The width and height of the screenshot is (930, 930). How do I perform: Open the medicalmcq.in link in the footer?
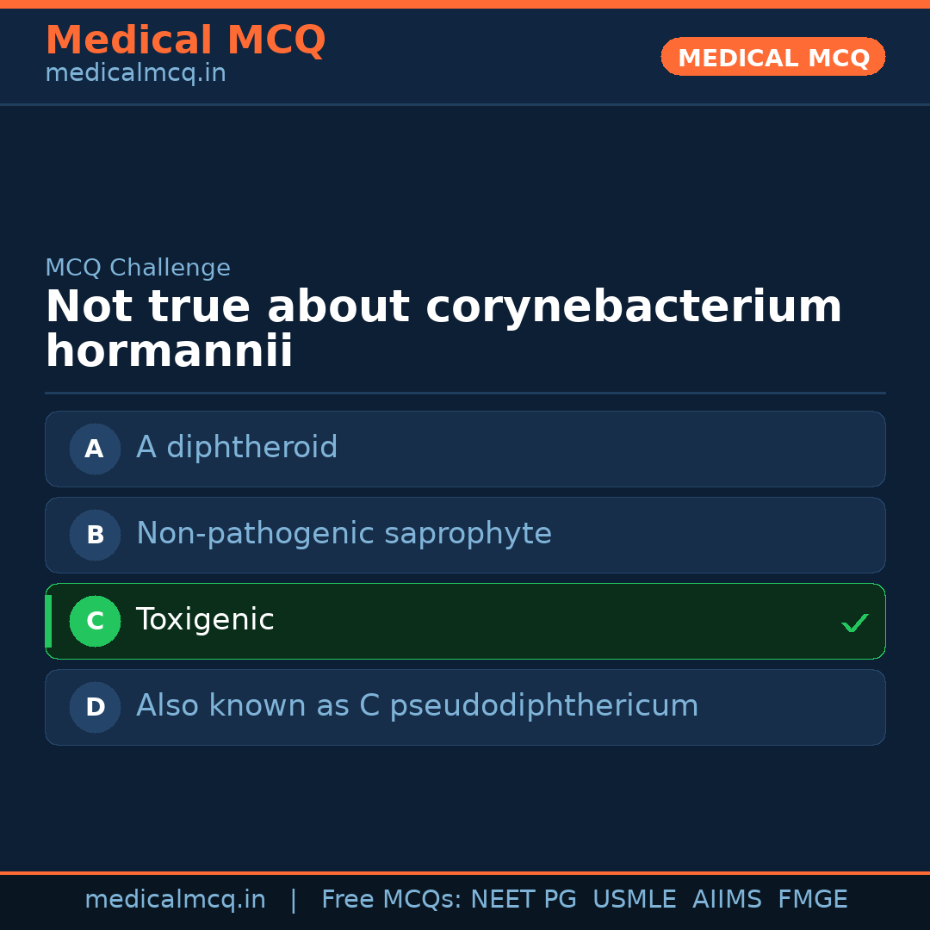pyautogui.click(x=175, y=900)
